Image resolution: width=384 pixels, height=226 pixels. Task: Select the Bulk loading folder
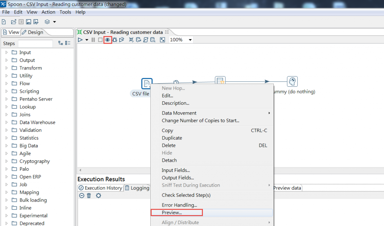pos(33,200)
